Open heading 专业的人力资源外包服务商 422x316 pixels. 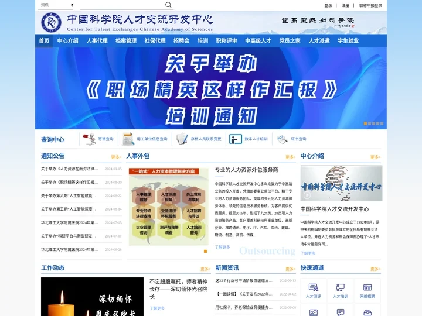click(246, 170)
